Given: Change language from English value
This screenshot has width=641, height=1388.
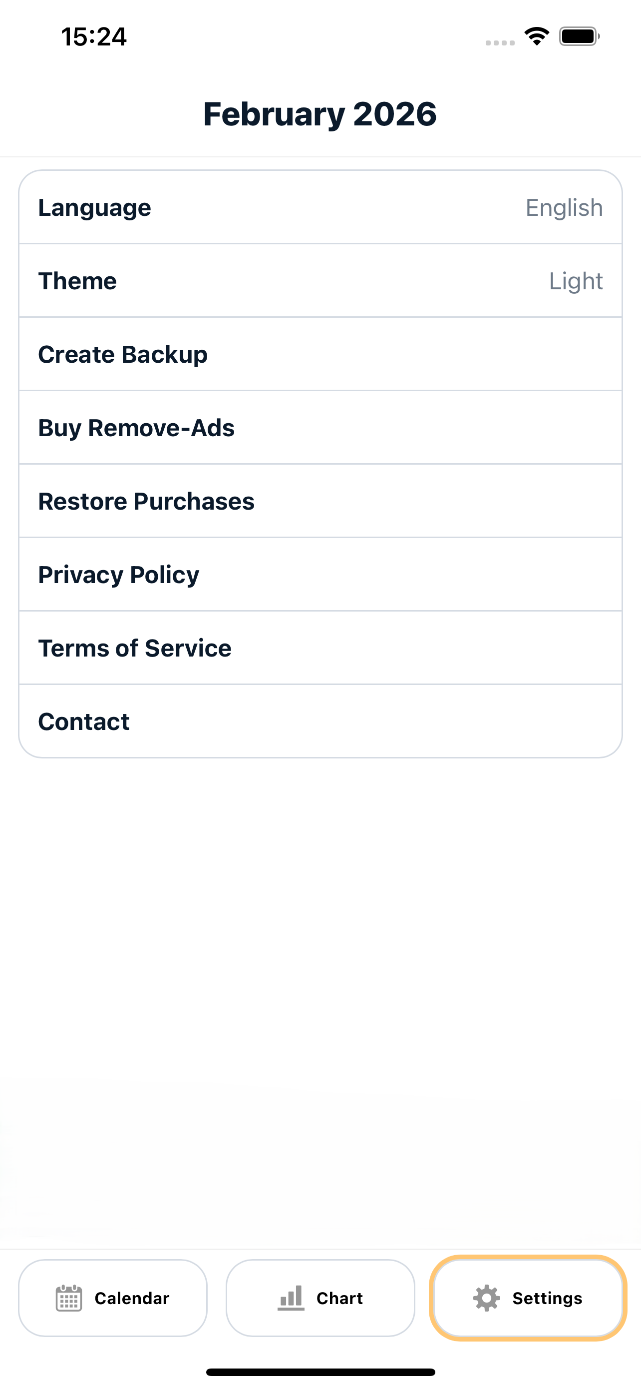Looking at the screenshot, I should tap(564, 207).
